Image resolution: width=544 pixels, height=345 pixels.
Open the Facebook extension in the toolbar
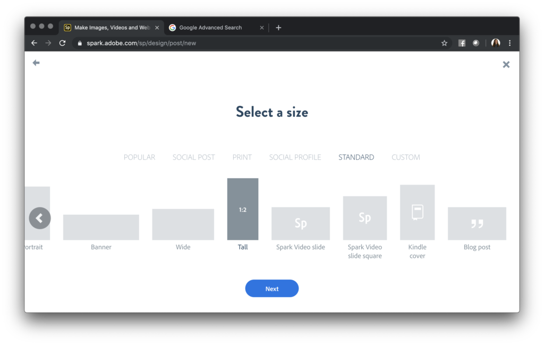[x=462, y=43]
